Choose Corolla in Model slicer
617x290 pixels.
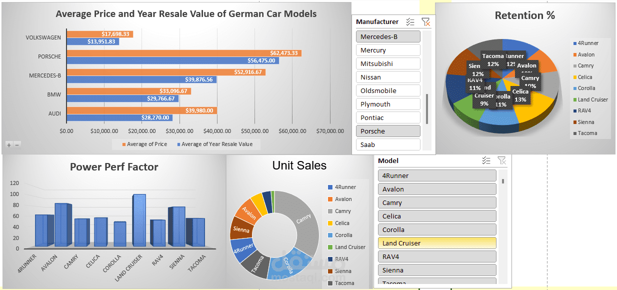click(437, 229)
